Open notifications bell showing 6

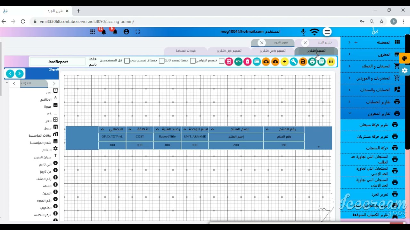click(x=115, y=32)
